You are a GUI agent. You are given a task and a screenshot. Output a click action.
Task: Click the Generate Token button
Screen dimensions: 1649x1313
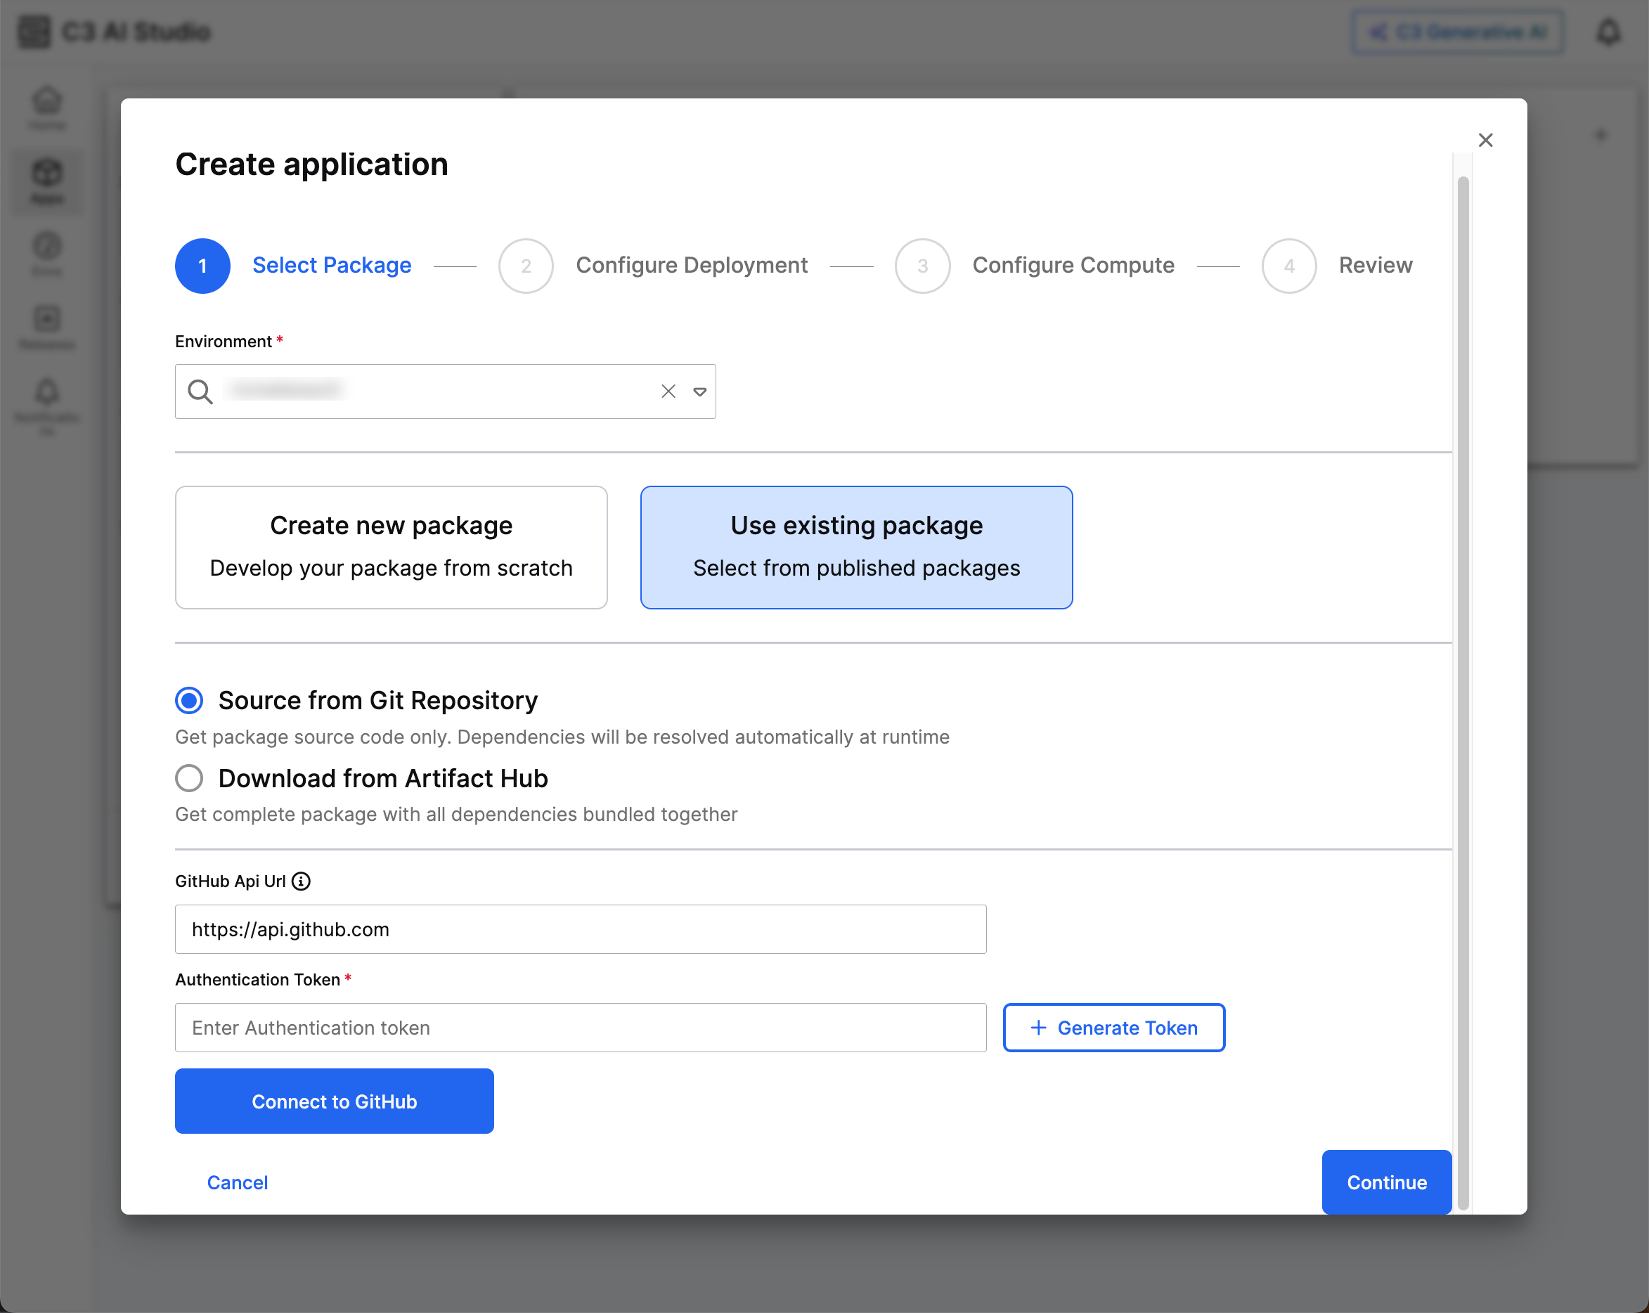pos(1113,1027)
